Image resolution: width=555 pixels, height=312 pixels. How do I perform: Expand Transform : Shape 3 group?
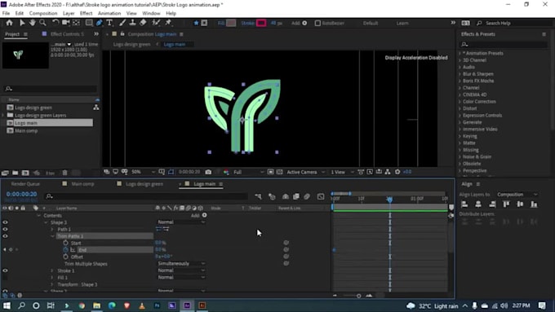[52, 284]
